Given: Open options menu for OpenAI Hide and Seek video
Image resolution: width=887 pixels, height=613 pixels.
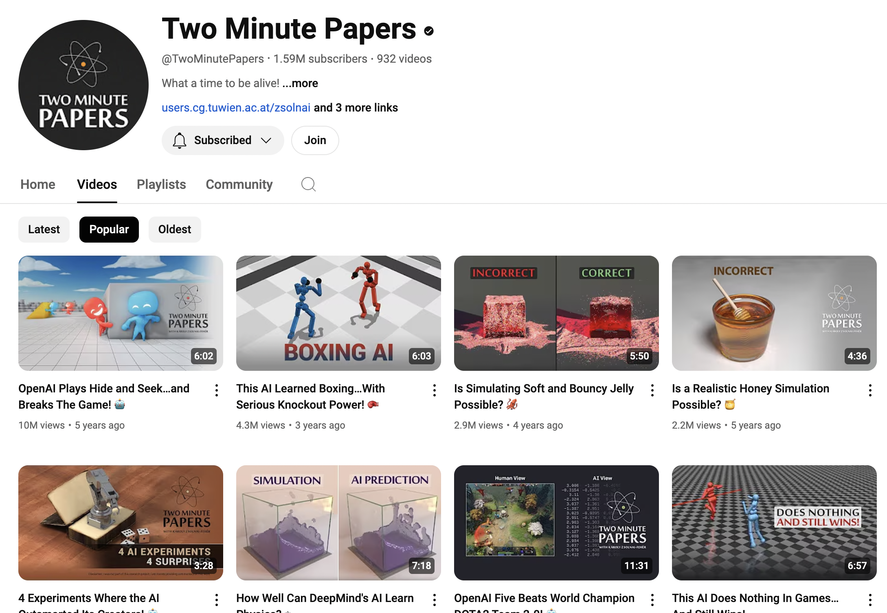Looking at the screenshot, I should [217, 390].
